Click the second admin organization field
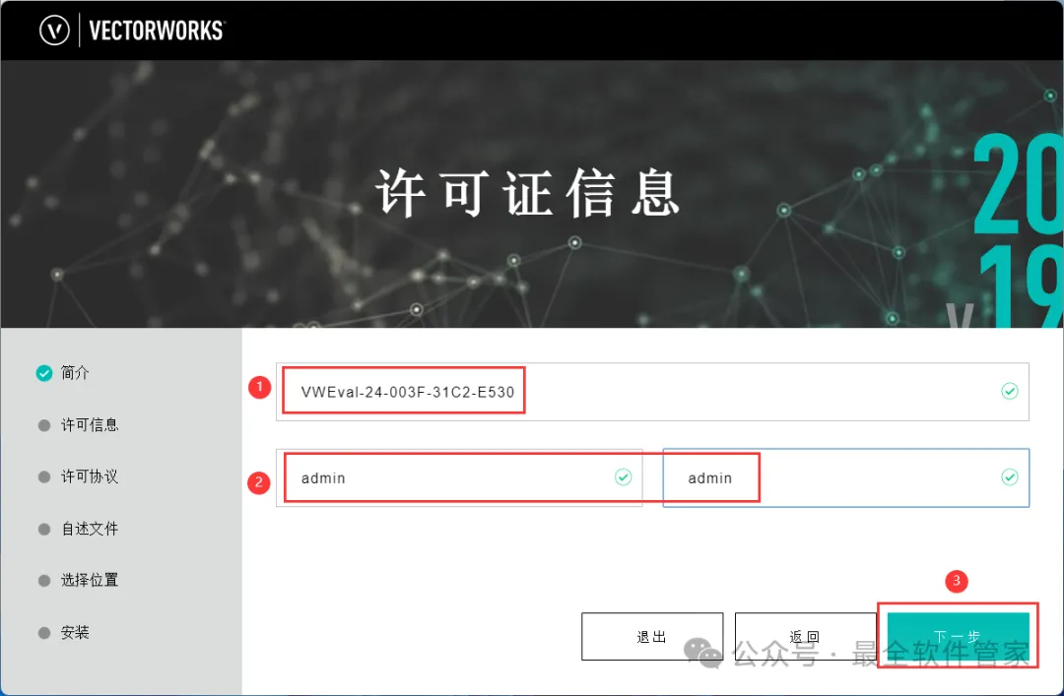 point(846,477)
